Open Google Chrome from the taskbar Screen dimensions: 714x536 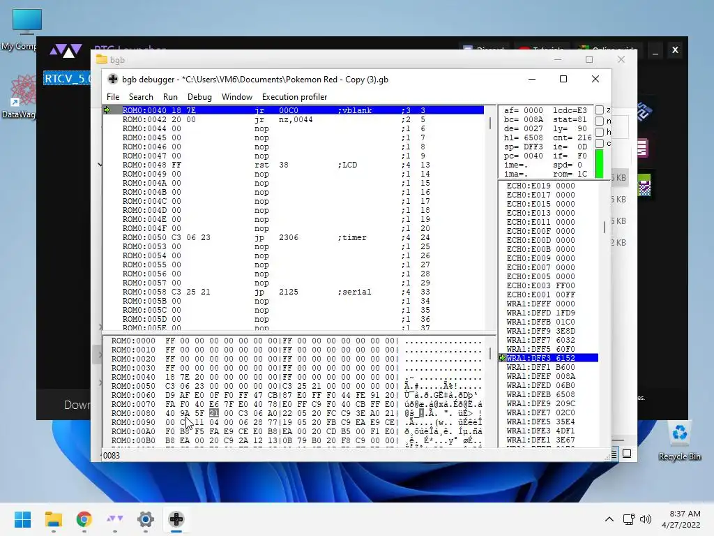[84, 519]
